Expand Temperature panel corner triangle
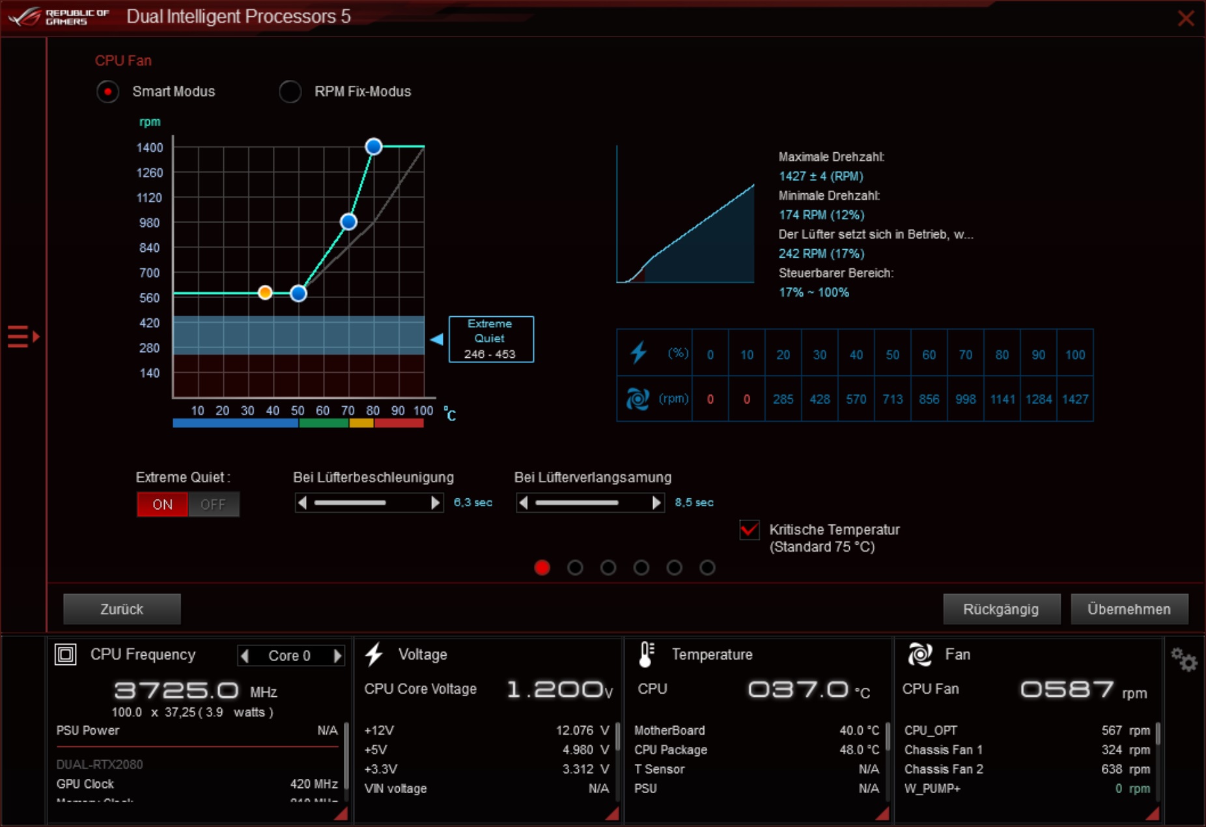The height and width of the screenshot is (827, 1206). [883, 814]
